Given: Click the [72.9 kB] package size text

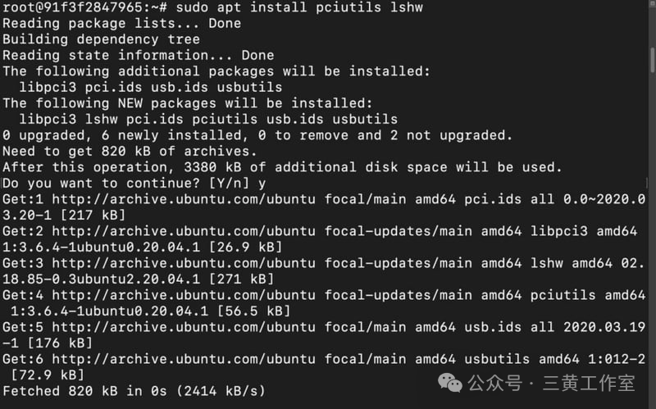Looking at the screenshot, I should [48, 375].
